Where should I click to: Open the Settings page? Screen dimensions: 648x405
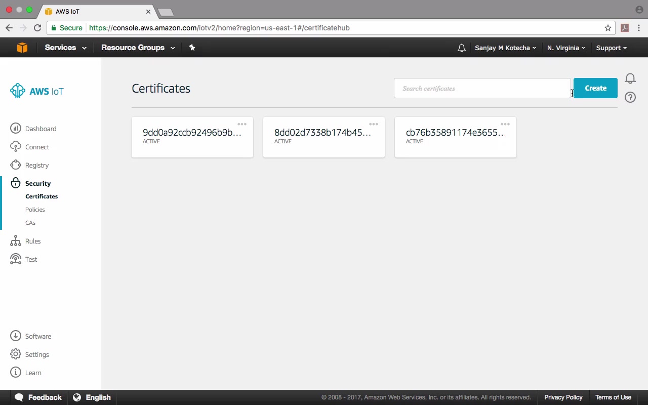(37, 354)
